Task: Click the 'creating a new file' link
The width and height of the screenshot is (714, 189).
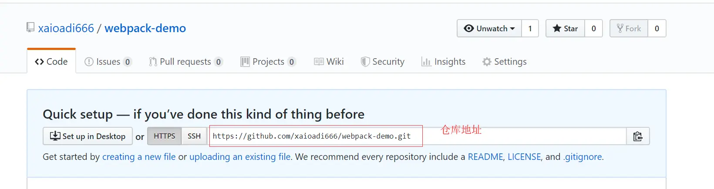Action: click(x=139, y=157)
